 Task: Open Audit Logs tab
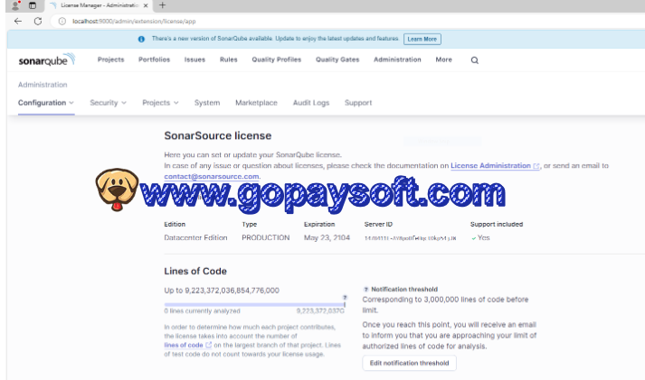(x=311, y=103)
